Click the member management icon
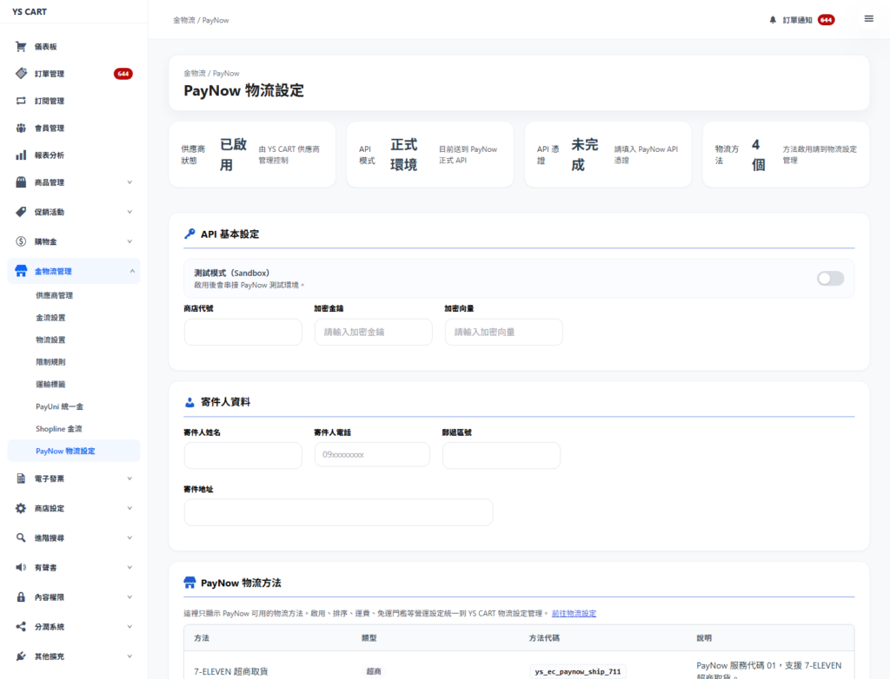The width and height of the screenshot is (890, 679). point(21,128)
